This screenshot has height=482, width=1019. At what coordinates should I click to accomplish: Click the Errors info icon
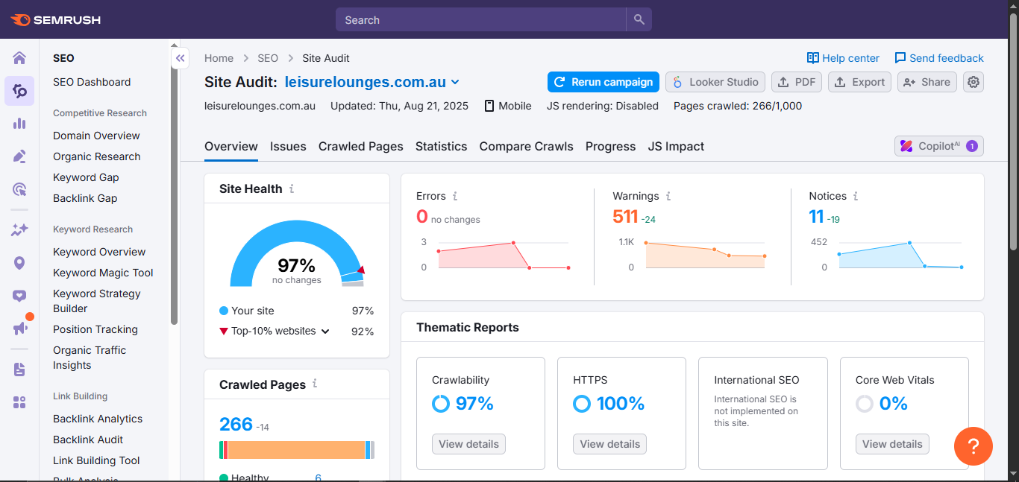(455, 196)
